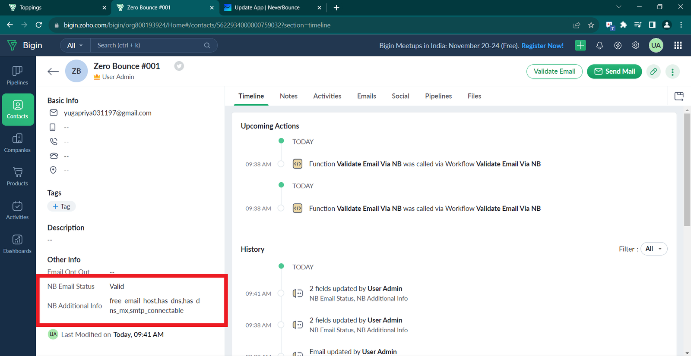Image resolution: width=691 pixels, height=356 pixels.
Task: Click the ZB contact avatar
Action: tap(76, 71)
